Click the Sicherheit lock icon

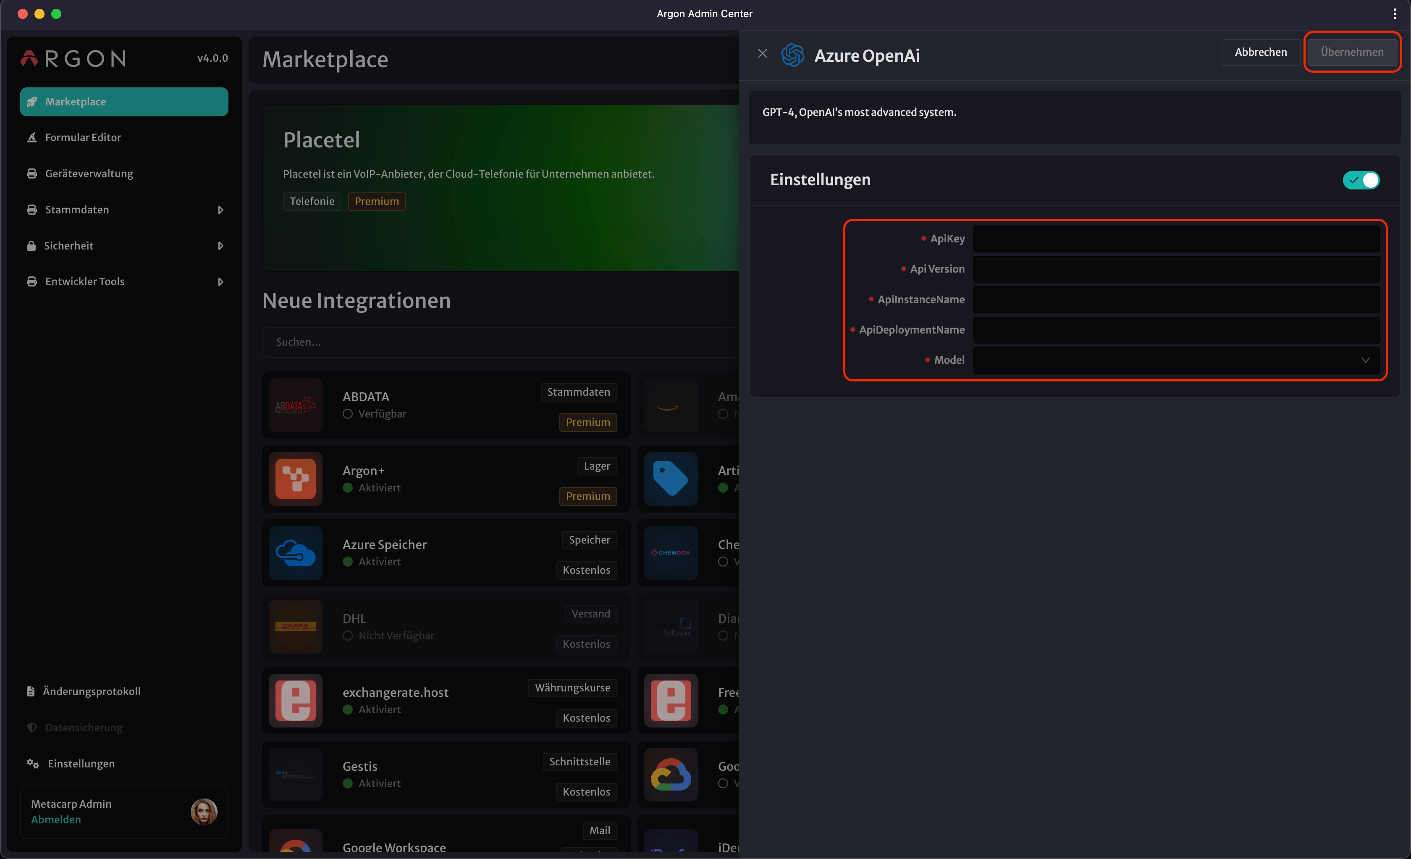tap(31, 246)
